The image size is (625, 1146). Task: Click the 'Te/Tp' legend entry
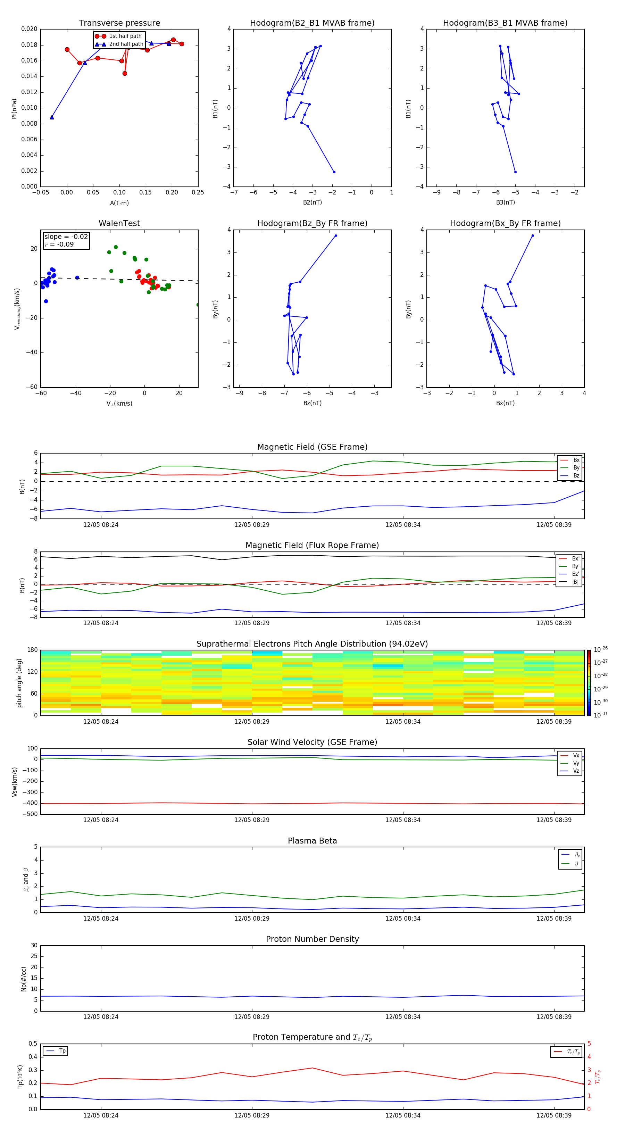click(566, 1052)
